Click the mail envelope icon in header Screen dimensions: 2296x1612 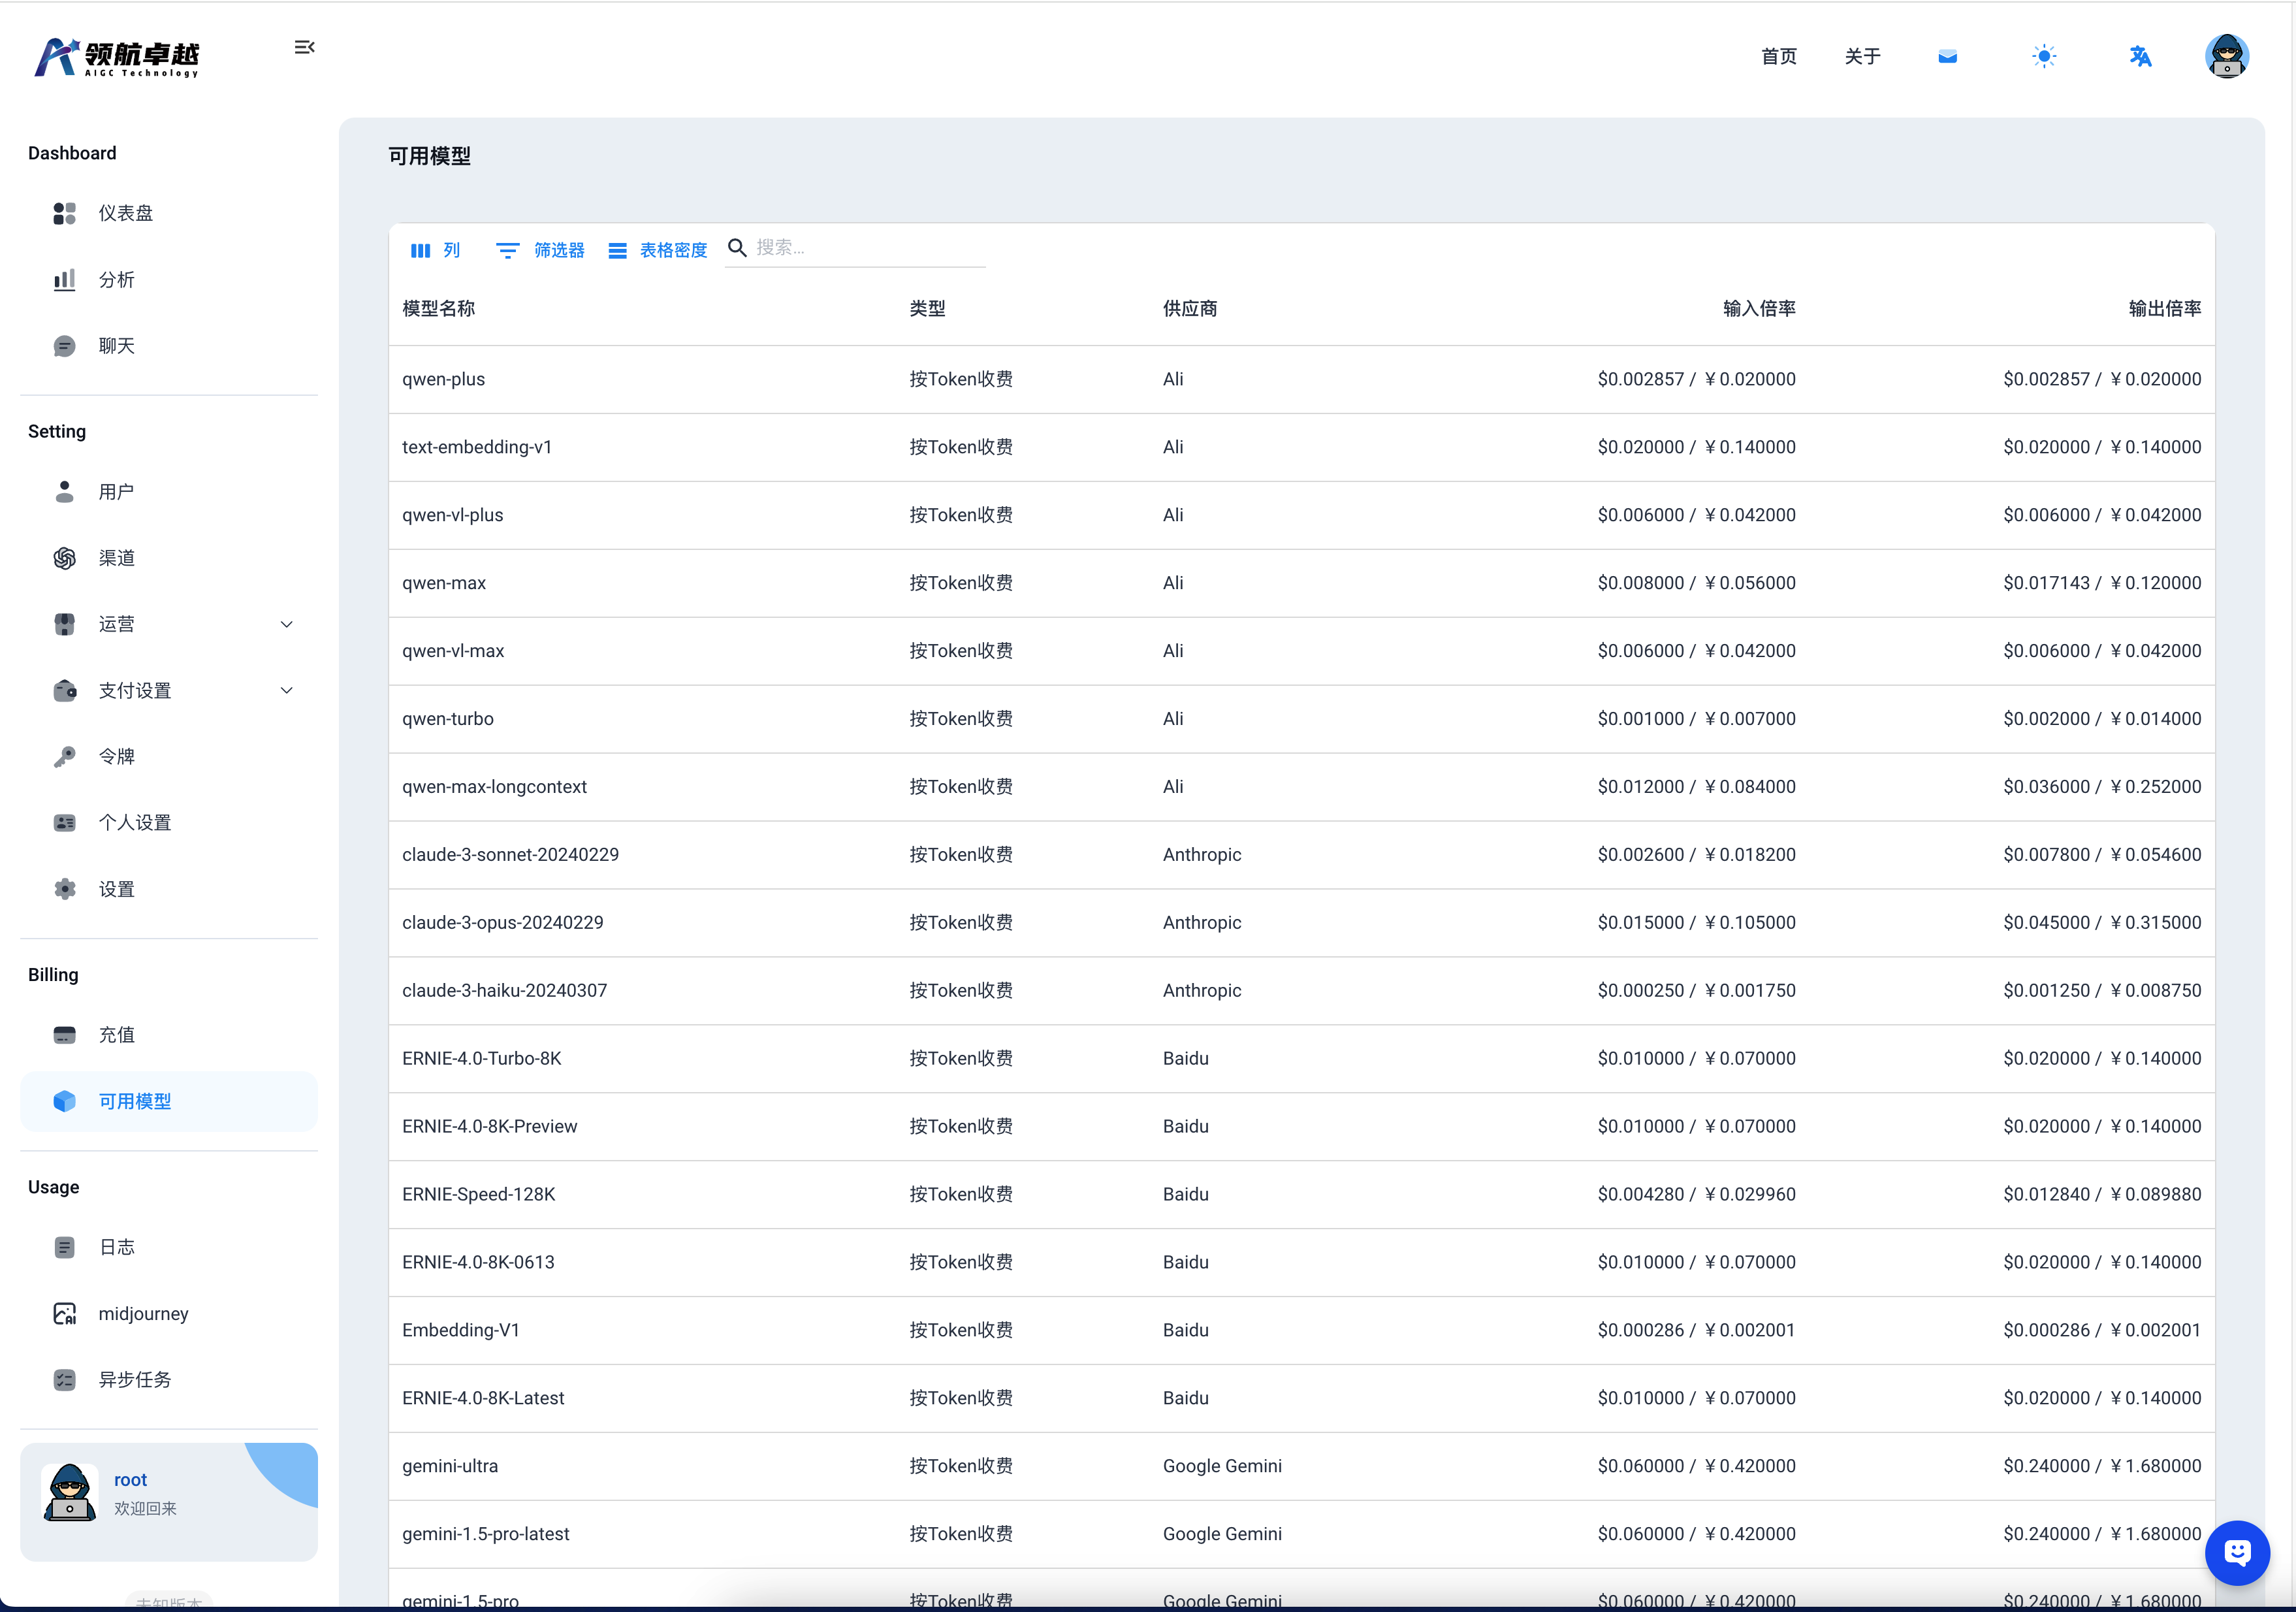coord(1947,56)
